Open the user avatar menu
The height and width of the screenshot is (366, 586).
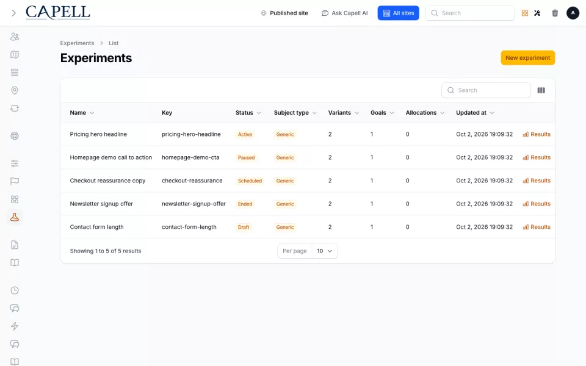(x=573, y=13)
